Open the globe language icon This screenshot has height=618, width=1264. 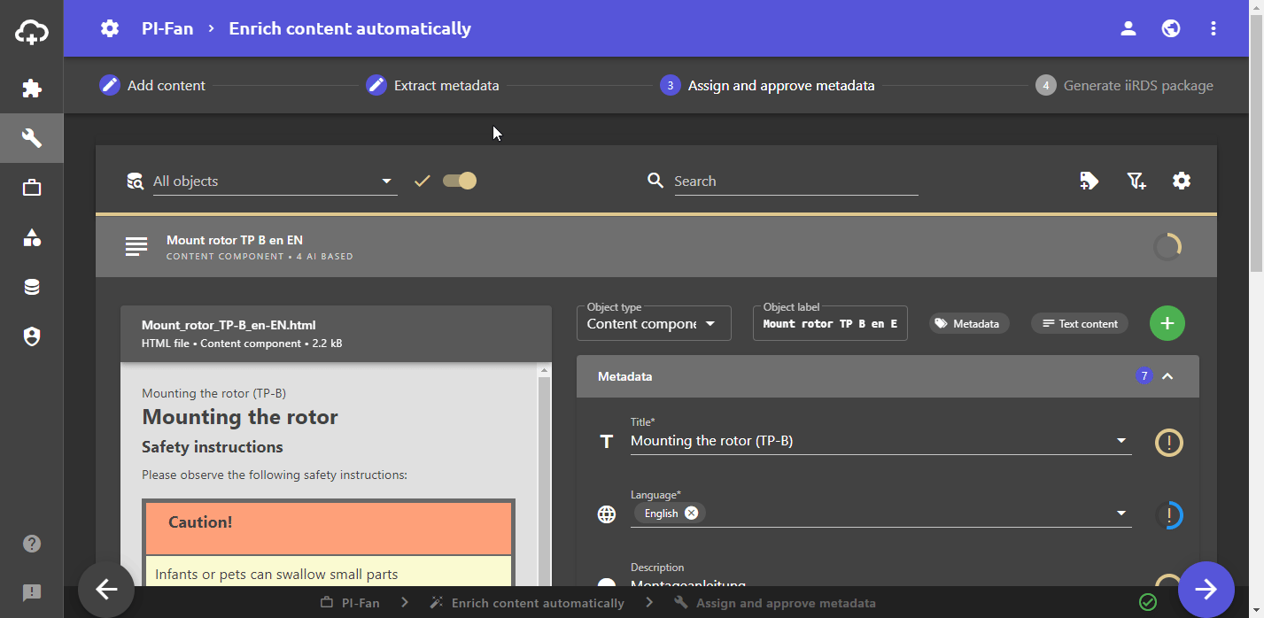coord(1171,28)
